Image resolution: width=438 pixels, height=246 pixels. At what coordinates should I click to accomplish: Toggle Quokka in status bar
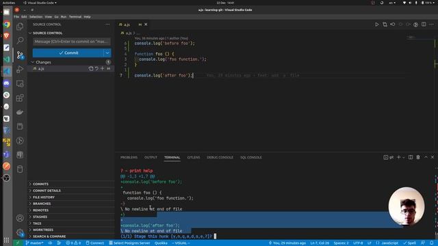(x=161, y=243)
